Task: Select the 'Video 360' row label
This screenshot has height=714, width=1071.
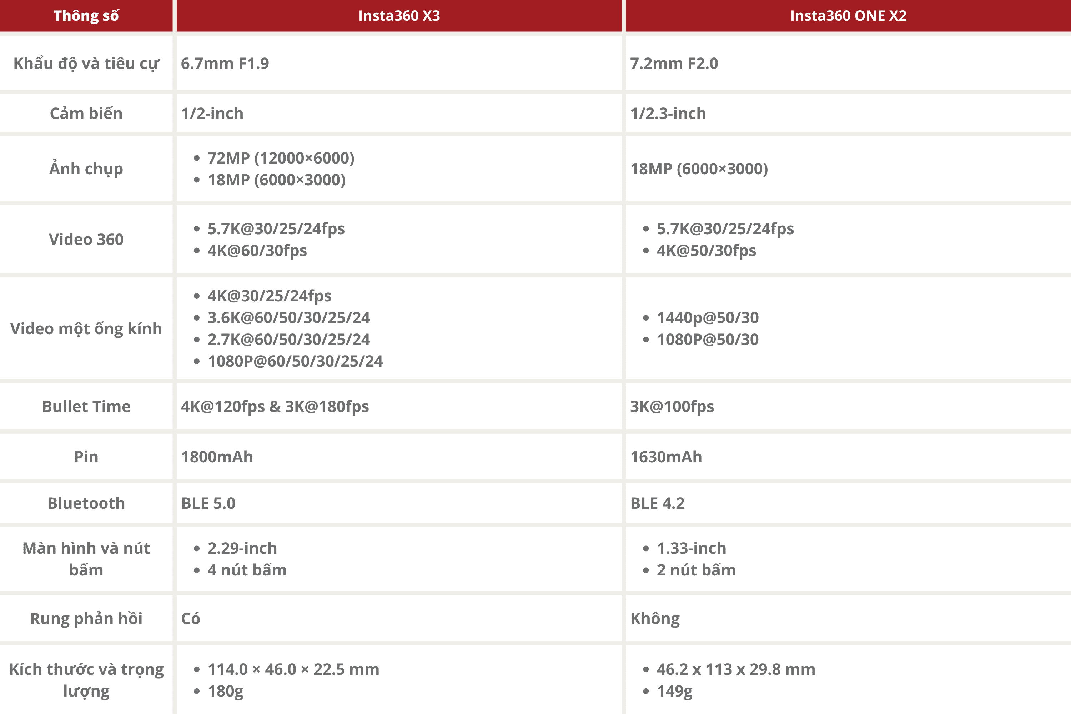Action: 86,239
